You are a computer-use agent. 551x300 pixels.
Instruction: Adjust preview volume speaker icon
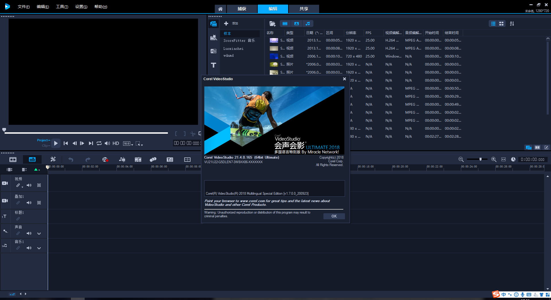[107, 143]
